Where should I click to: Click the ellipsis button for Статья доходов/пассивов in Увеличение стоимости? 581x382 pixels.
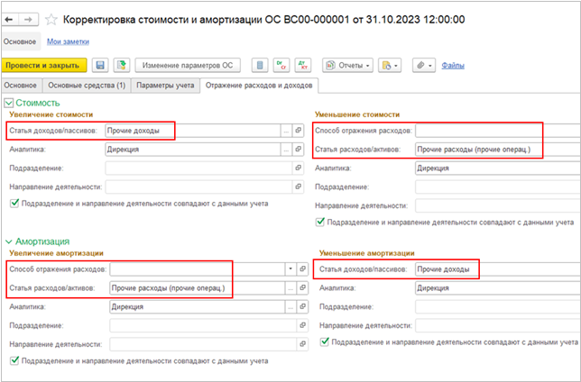[286, 131]
